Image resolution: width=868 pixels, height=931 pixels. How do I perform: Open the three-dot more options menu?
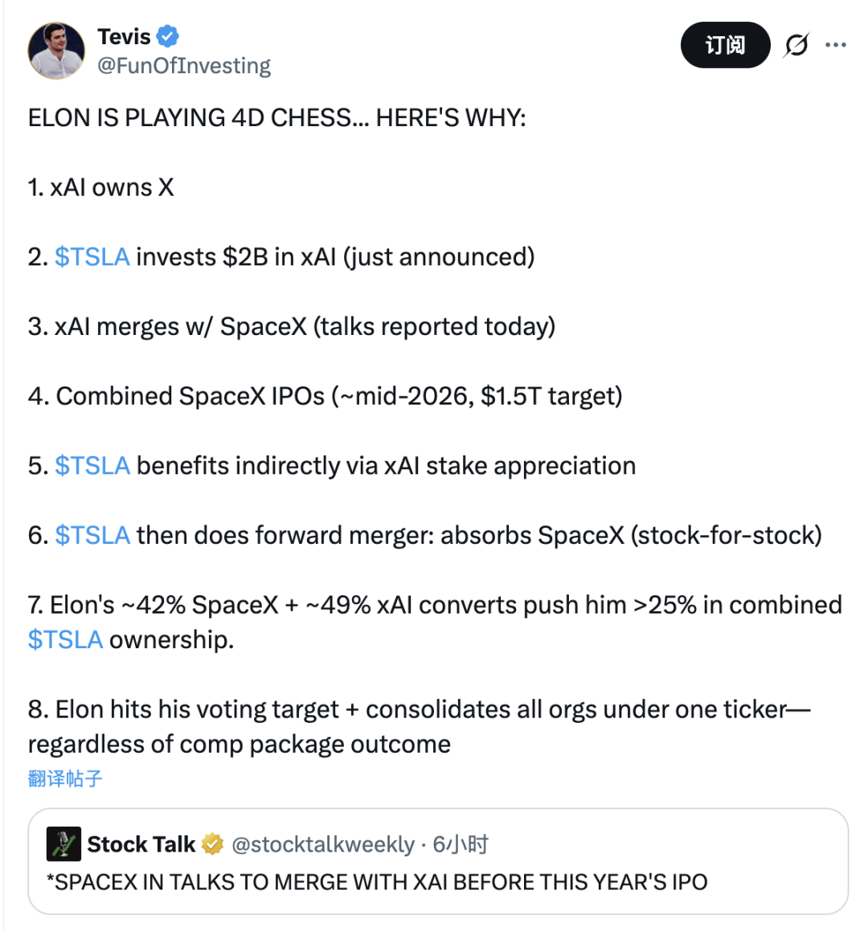point(836,45)
